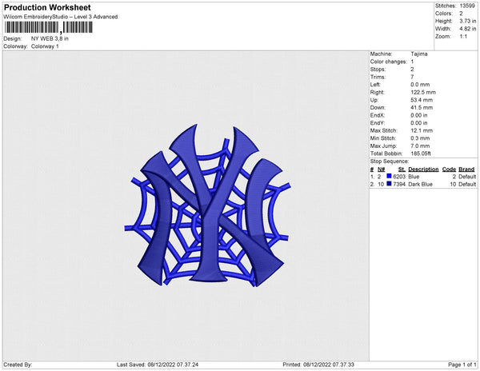Select the Zoom value 1:1

click(463, 37)
